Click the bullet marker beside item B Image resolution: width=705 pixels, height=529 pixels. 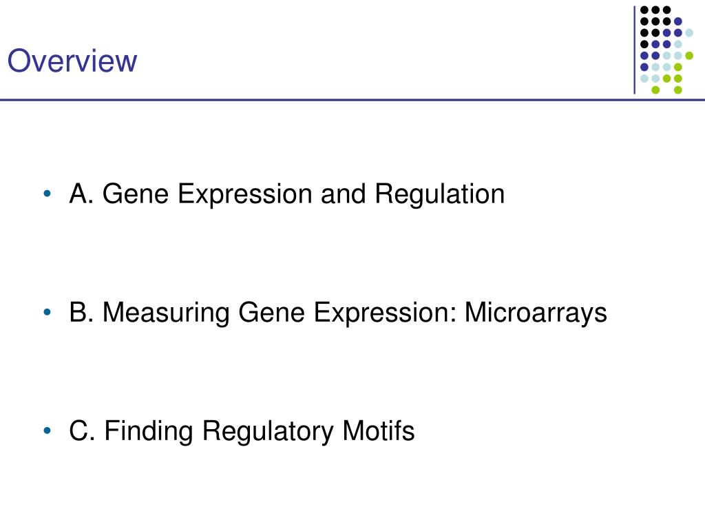point(48,312)
